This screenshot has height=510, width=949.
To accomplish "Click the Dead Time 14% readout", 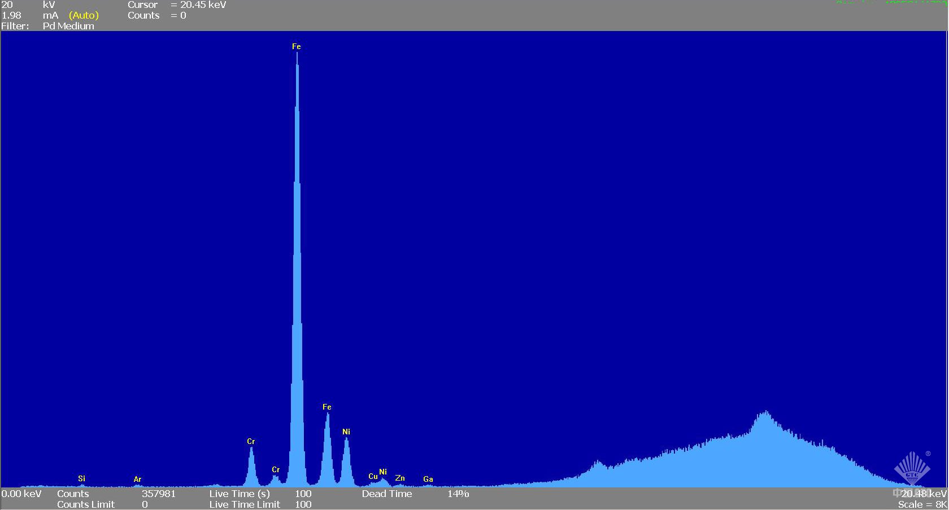I will click(x=458, y=494).
